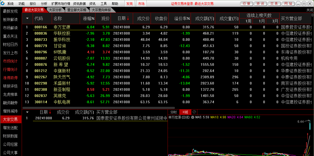
Task: Sort by the 溢价率% column header
Action: tap(182, 18)
